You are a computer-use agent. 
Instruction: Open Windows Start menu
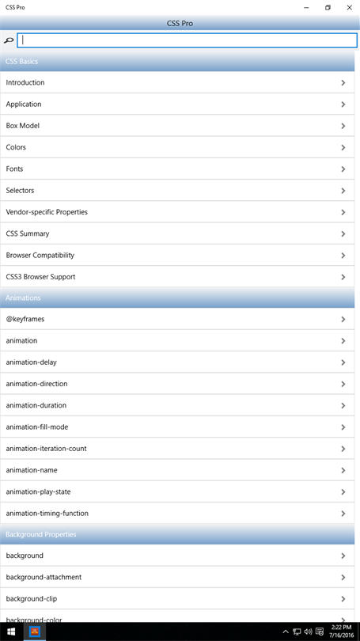click(11, 632)
